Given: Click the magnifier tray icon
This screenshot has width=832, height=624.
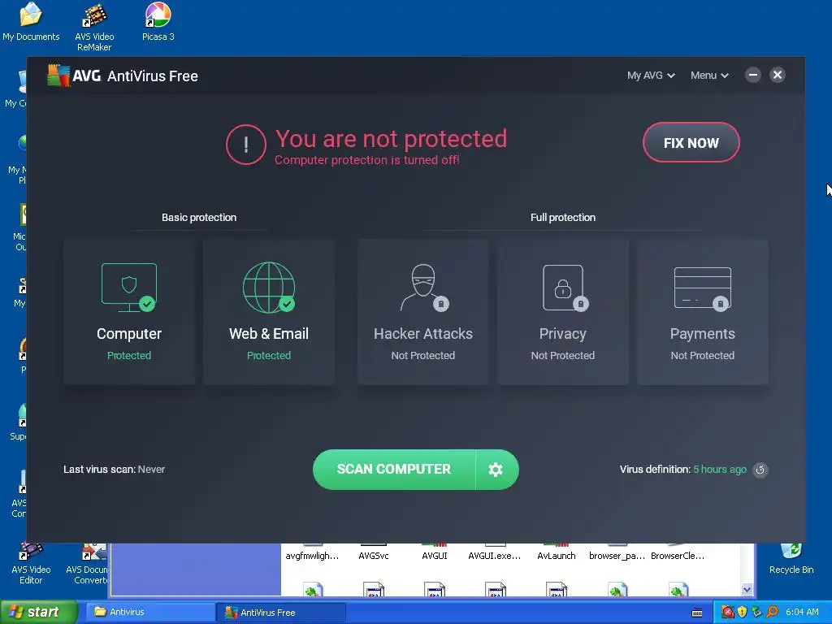Looking at the screenshot, I should [772, 613].
